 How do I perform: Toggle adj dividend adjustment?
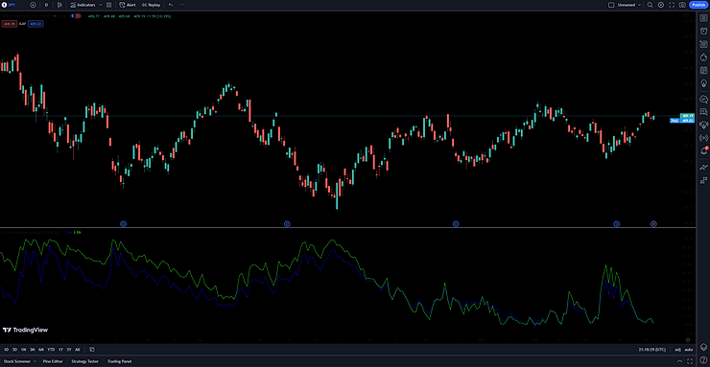(x=677, y=350)
